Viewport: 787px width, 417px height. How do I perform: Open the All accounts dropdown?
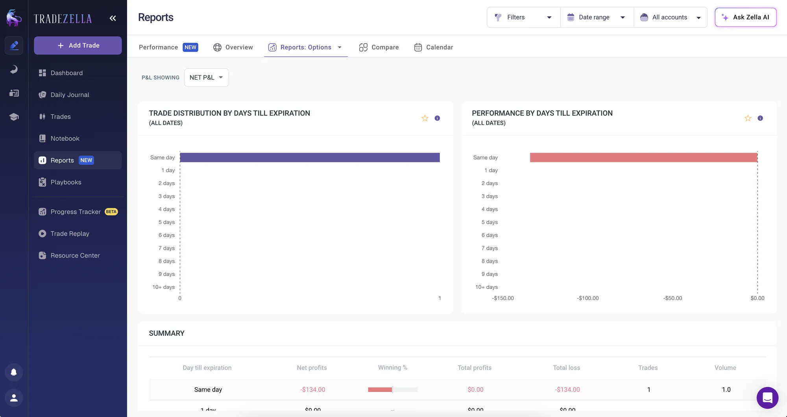(x=671, y=17)
